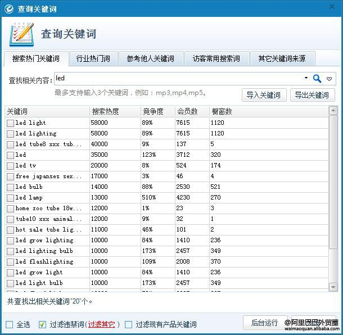Switch to the 行业热门词 tab
This screenshot has width=343, height=335.
point(93,58)
